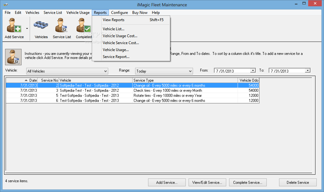Select service row number 2 Change oil
Viewport: 324px width, 192px height.
132,85
